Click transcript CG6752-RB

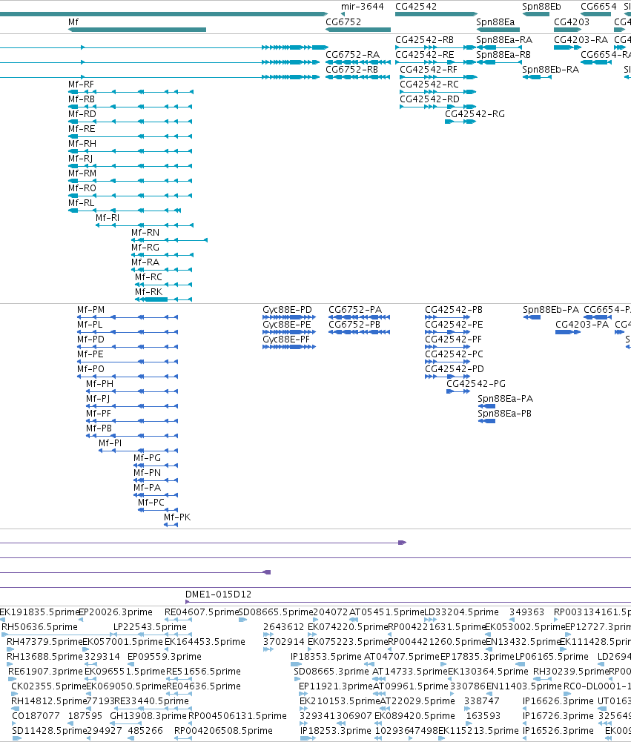[x=358, y=77]
